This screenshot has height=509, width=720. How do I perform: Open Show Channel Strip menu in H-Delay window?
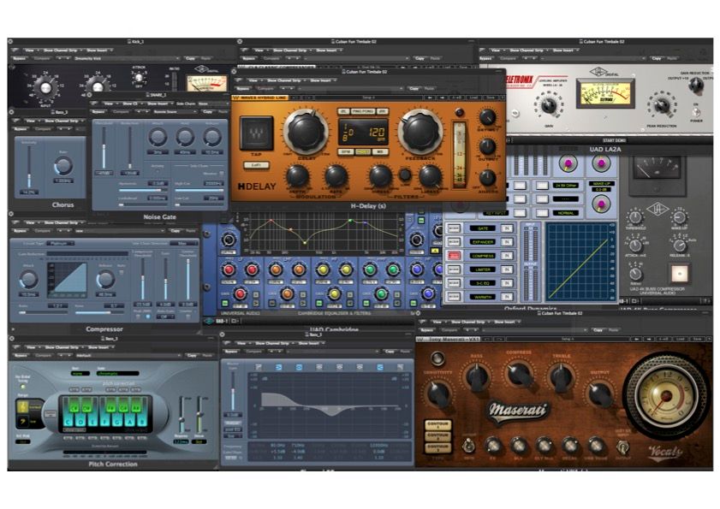point(287,80)
